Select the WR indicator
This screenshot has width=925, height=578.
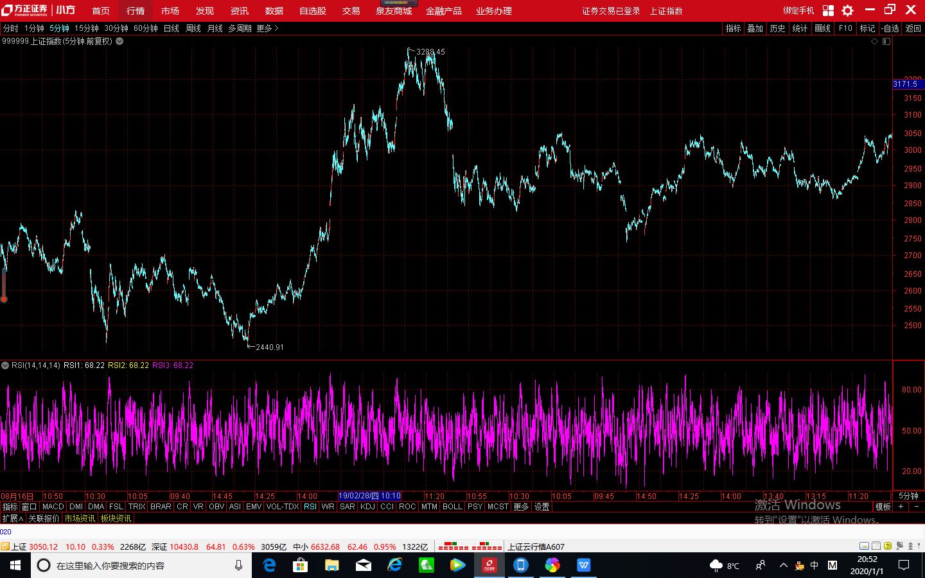328,507
